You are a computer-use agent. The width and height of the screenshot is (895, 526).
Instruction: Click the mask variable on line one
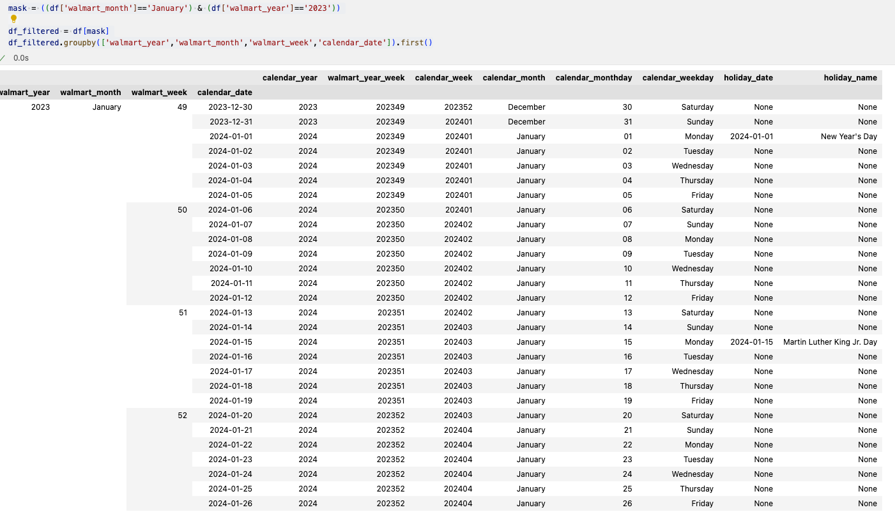17,8
